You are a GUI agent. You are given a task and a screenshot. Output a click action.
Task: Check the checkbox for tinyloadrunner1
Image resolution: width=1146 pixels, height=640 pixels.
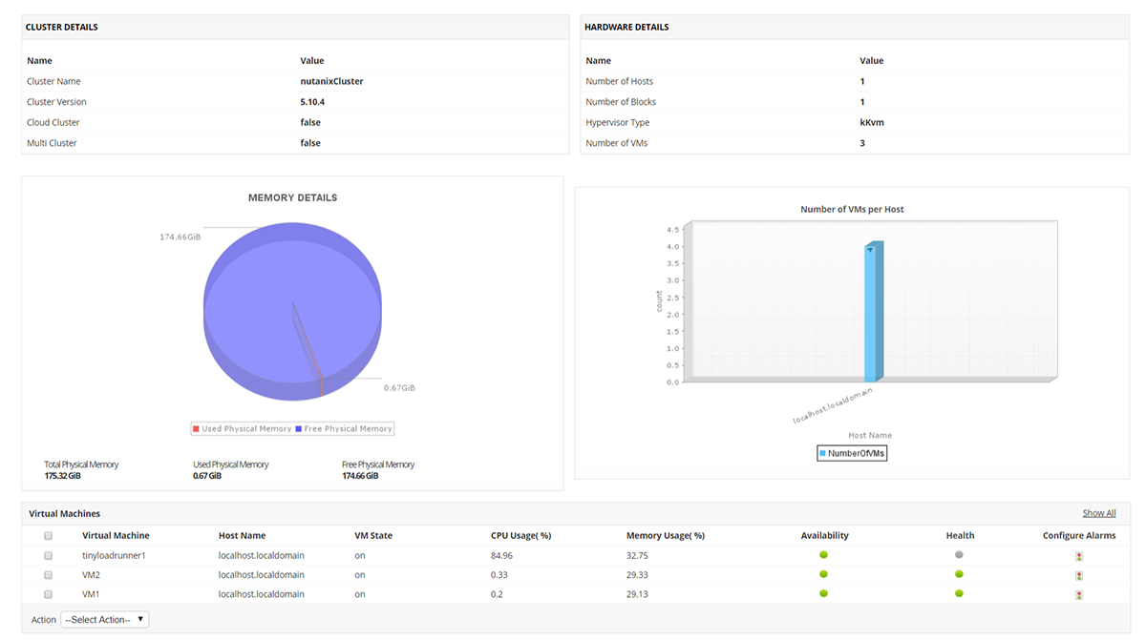(48, 555)
